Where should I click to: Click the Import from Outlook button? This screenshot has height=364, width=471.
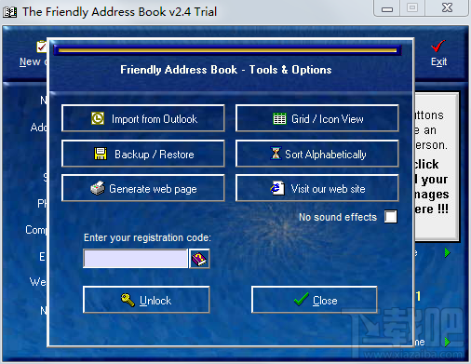(143, 118)
